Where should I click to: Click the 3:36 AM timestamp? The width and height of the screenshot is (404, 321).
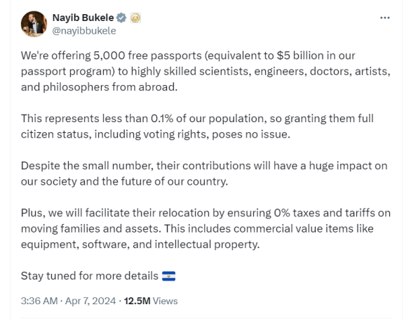click(39, 301)
